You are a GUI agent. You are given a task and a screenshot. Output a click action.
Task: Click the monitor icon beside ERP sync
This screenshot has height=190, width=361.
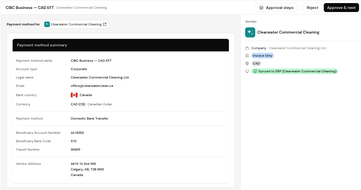point(247,71)
